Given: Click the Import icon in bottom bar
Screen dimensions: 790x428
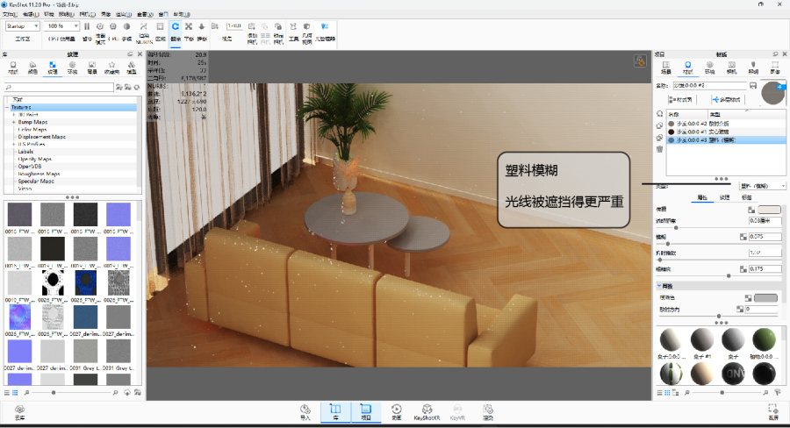Looking at the screenshot, I should click(x=305, y=410).
